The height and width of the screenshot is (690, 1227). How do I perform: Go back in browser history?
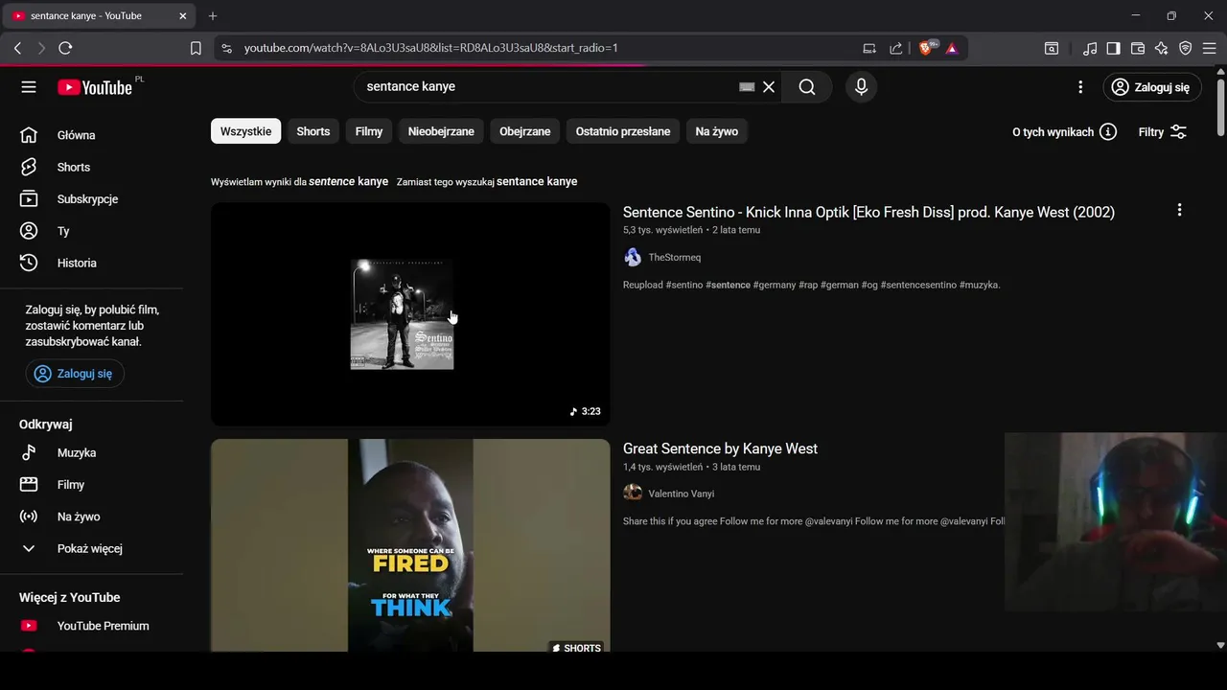pos(17,48)
